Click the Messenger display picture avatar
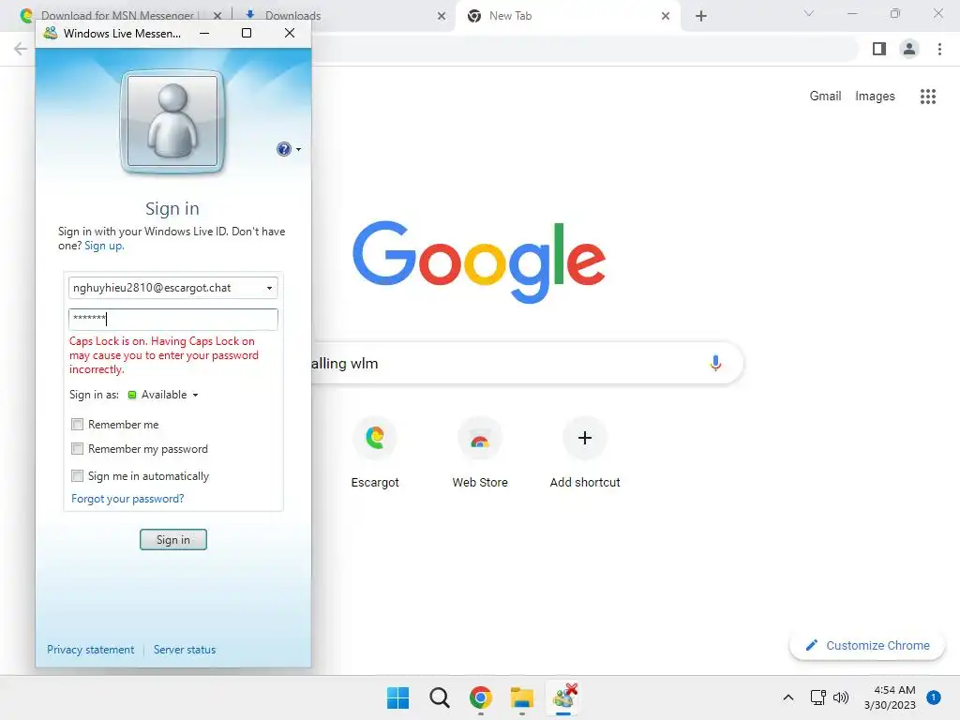The height and width of the screenshot is (720, 960). (172, 121)
